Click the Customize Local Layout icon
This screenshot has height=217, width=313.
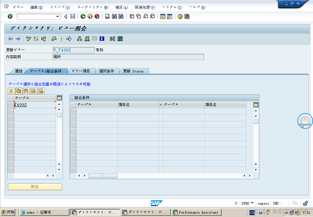click(x=187, y=16)
